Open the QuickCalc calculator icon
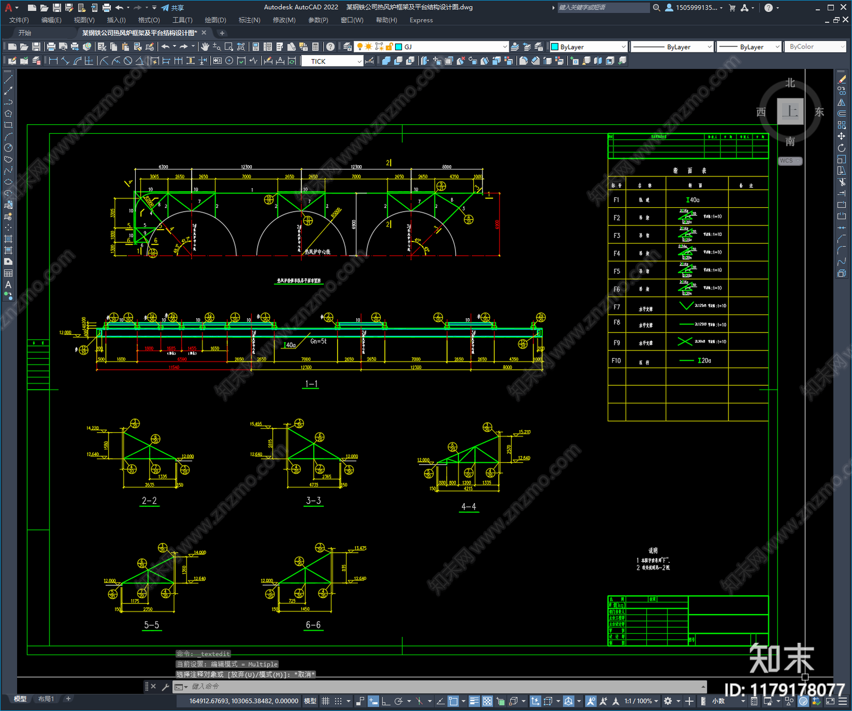 pos(315,47)
